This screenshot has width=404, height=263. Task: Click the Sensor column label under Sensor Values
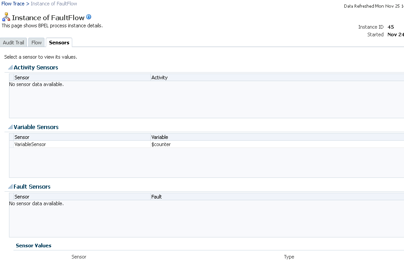tap(79, 257)
